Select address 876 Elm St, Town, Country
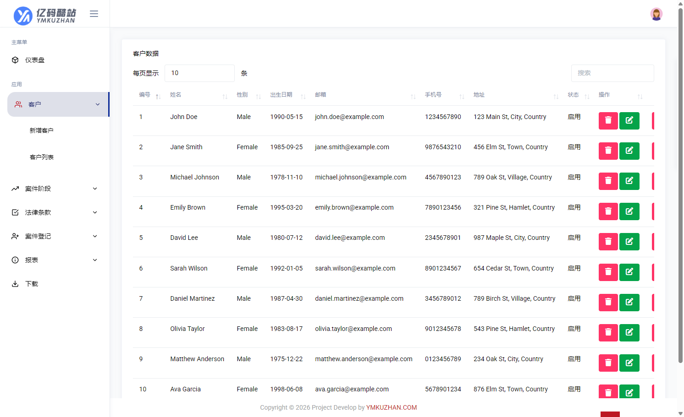Image resolution: width=684 pixels, height=417 pixels. click(511, 389)
